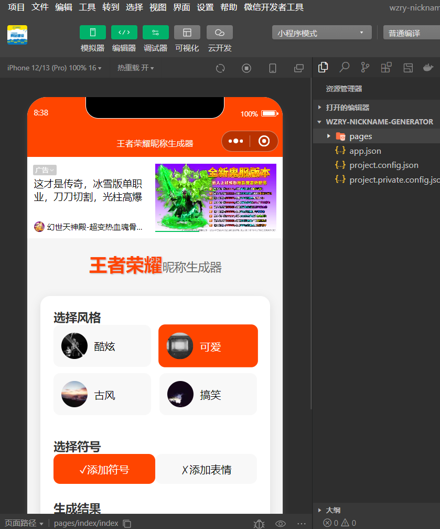Select the 搞笑 style option
The height and width of the screenshot is (529, 440).
[208, 394]
